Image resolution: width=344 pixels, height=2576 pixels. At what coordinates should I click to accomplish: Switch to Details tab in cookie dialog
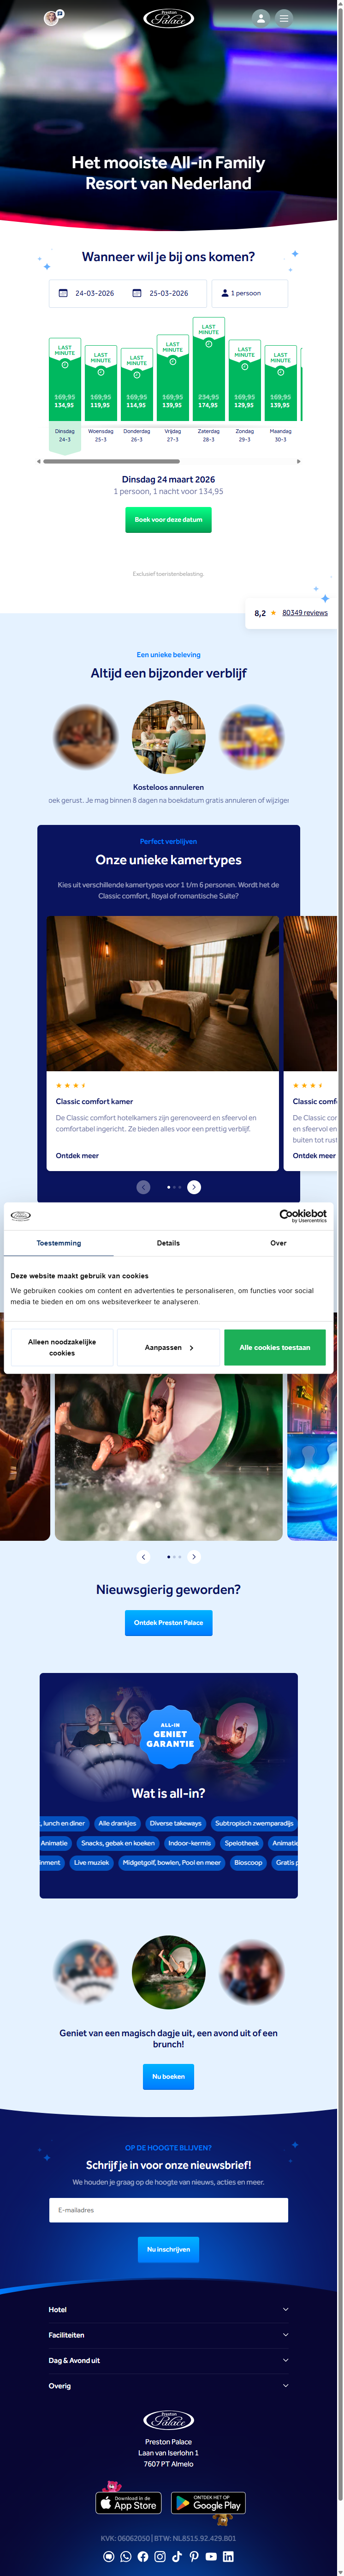point(168,1243)
